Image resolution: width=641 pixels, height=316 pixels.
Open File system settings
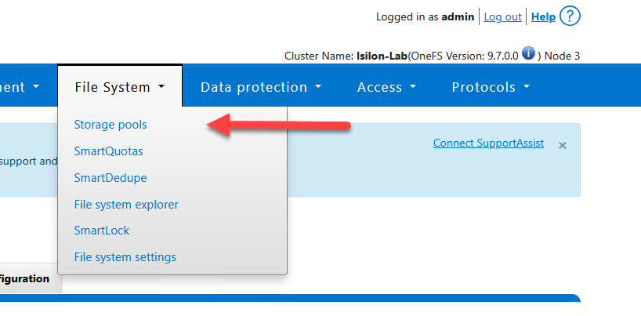125,257
